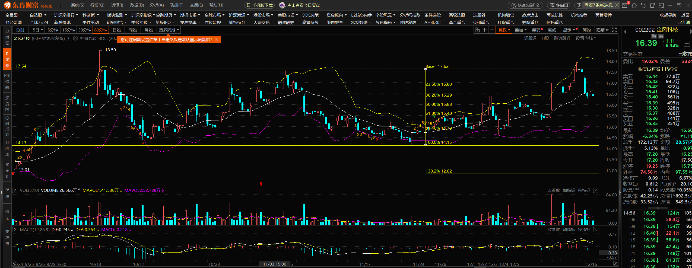The image size is (692, 268).
Task: Dismiss the orange period-setting tooltip
Action: pos(216,40)
